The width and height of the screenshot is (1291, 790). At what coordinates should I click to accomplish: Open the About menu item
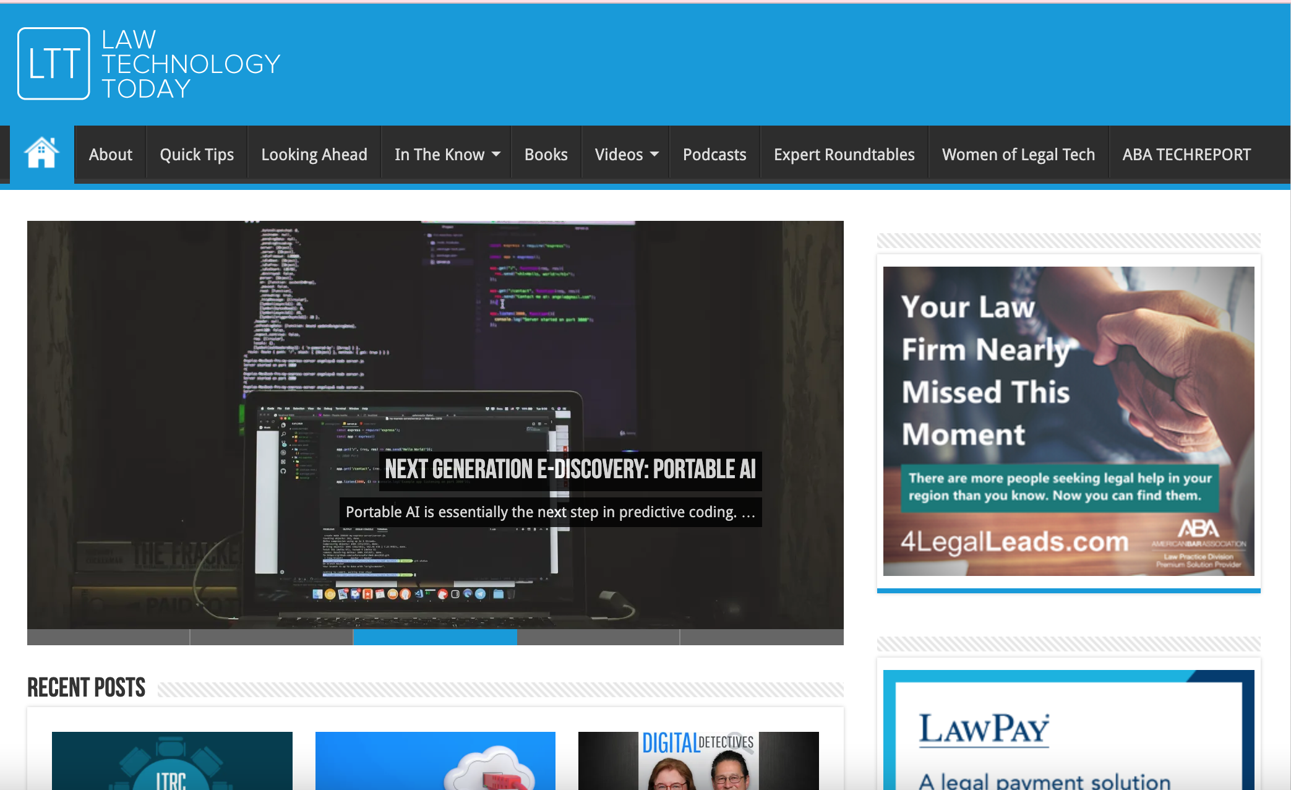[110, 154]
